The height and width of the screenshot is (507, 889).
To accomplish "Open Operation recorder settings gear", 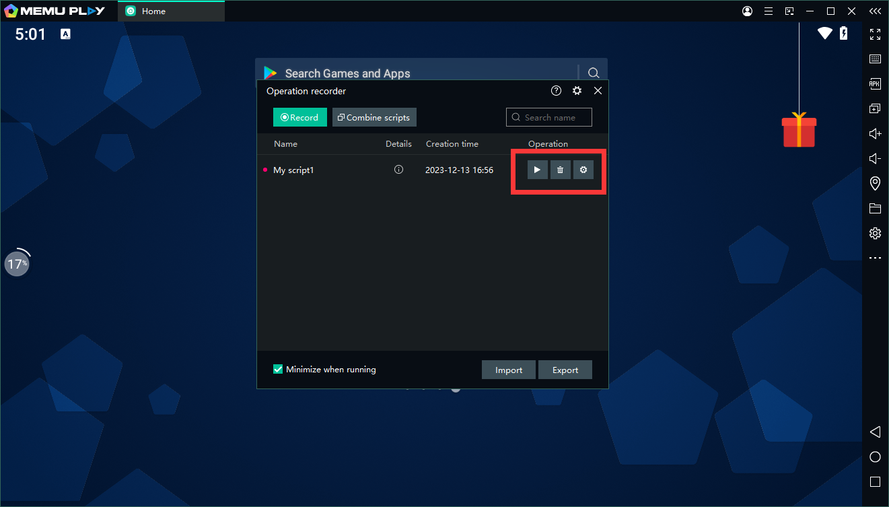I will click(x=577, y=91).
